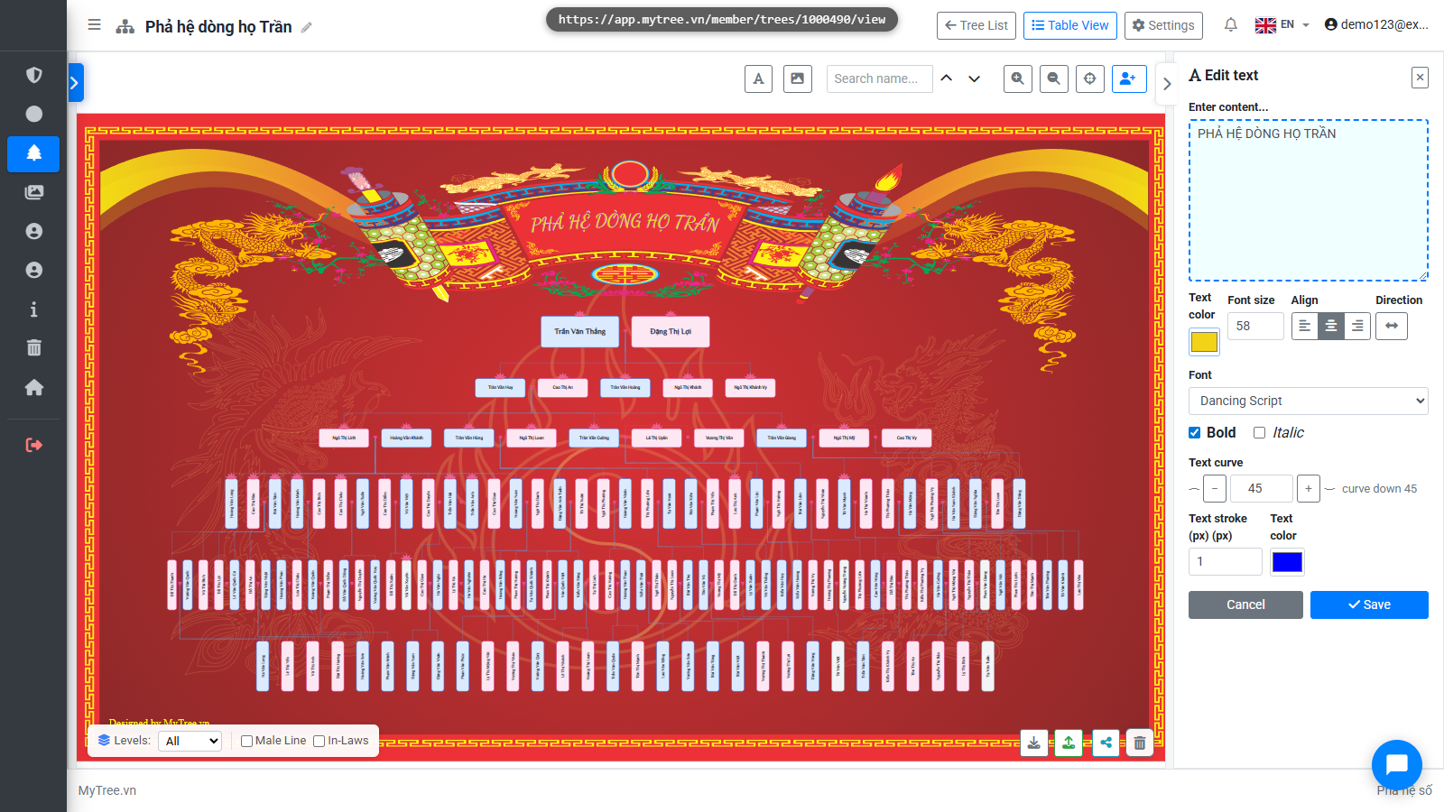Viewport: 1444px width, 812px height.
Task: Select the Trần Văn Thắng node
Action: point(580,332)
